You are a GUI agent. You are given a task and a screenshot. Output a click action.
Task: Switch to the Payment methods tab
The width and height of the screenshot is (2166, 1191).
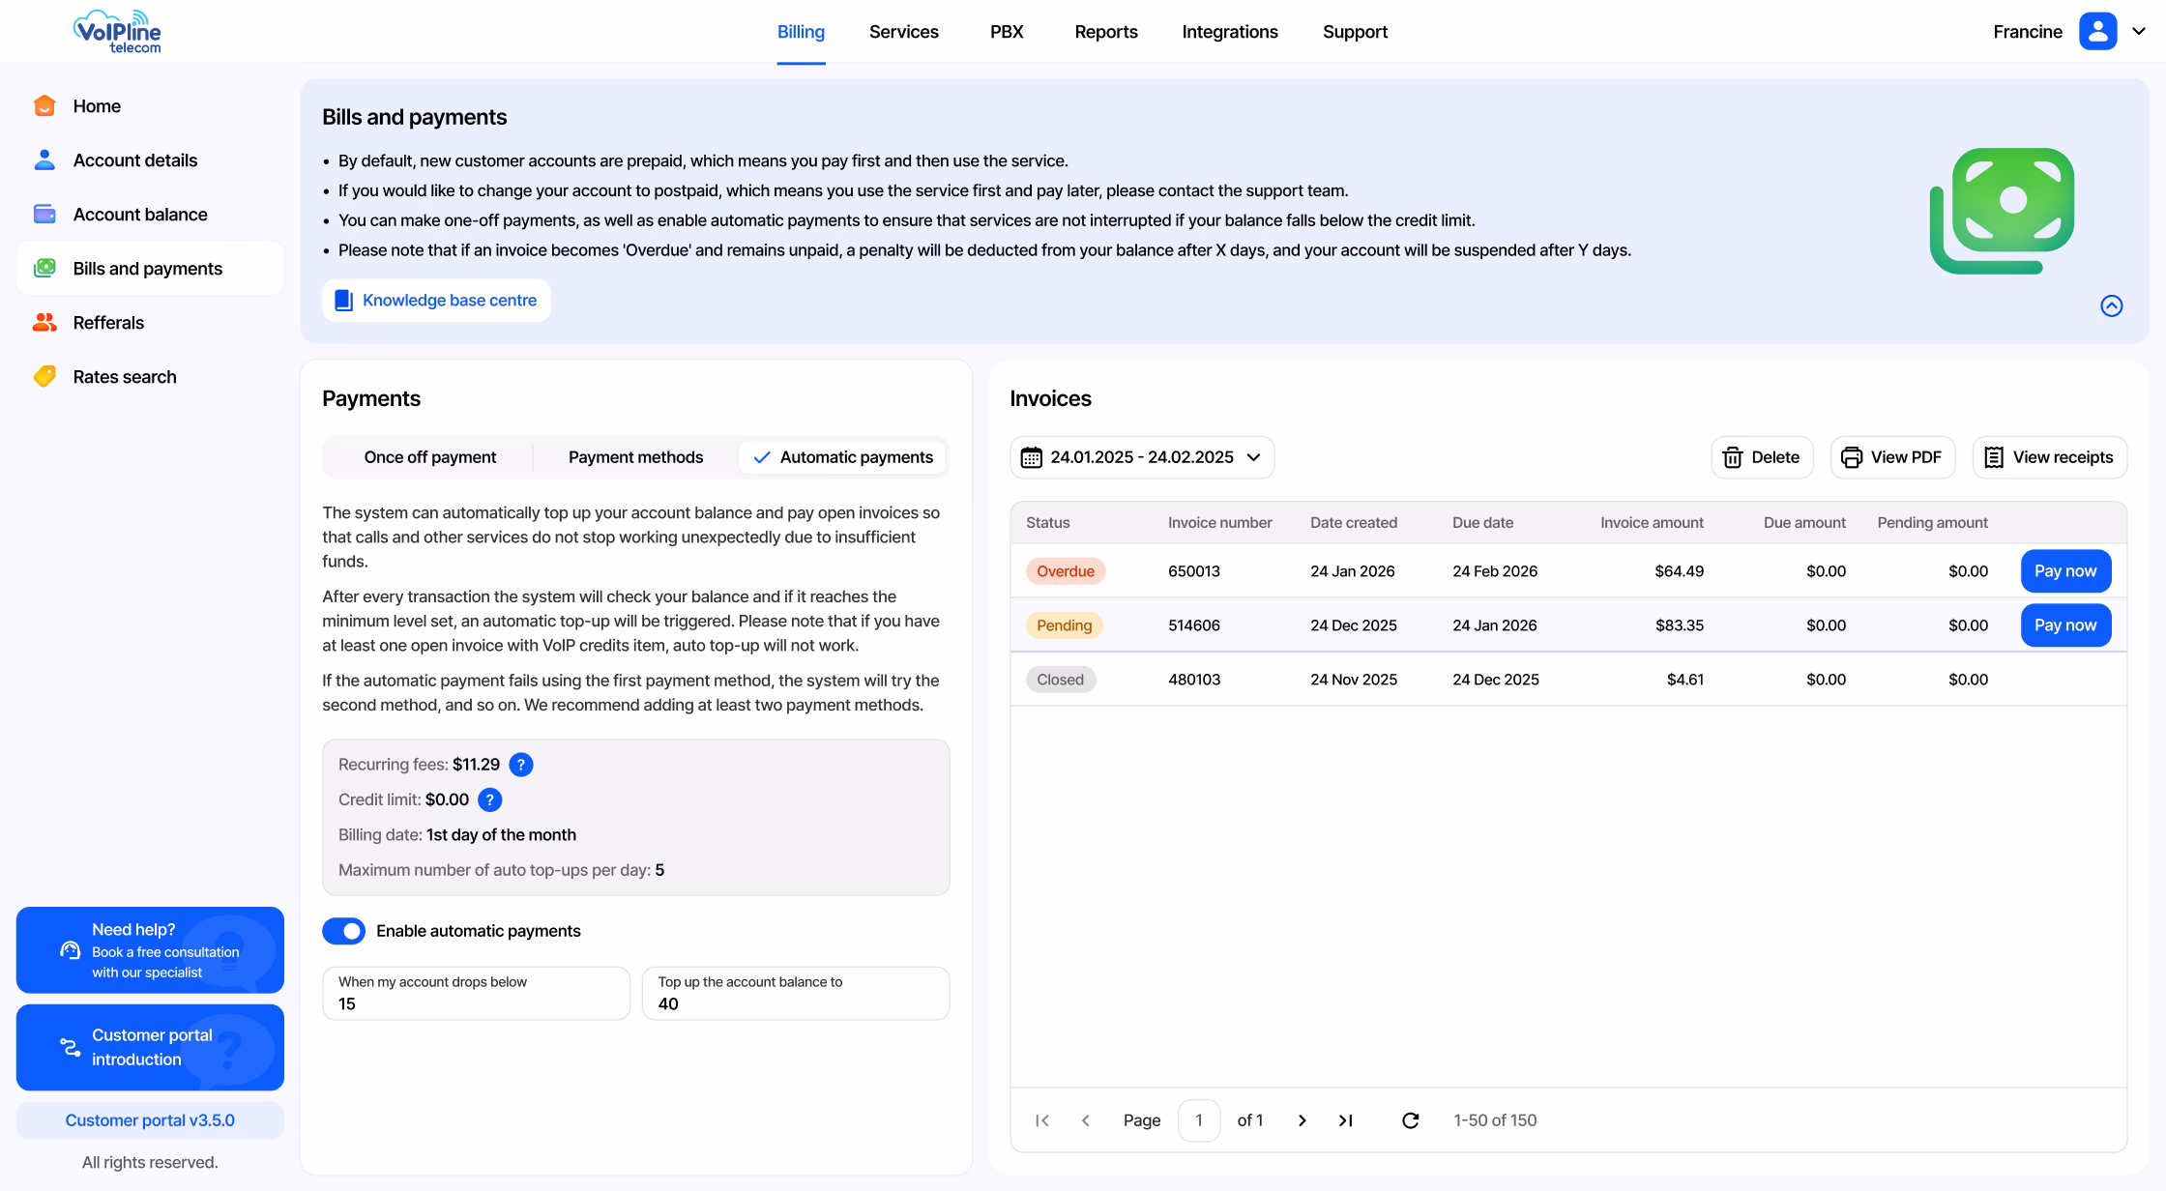tap(635, 457)
